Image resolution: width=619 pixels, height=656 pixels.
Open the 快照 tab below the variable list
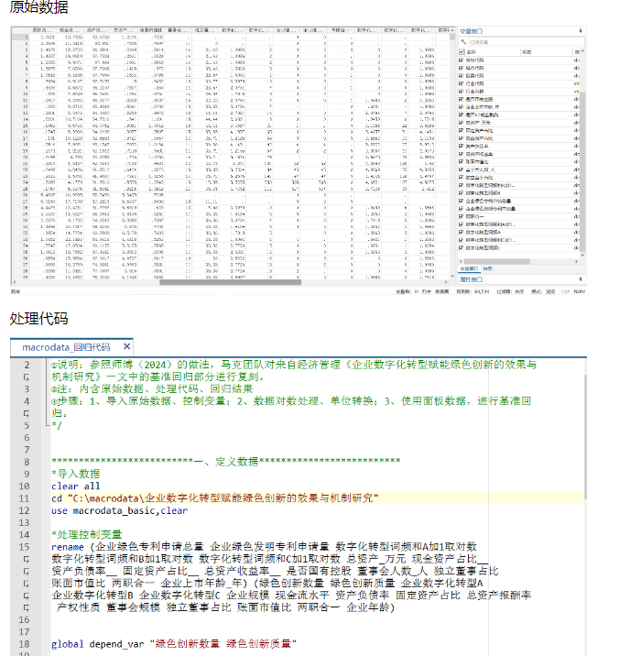(488, 268)
